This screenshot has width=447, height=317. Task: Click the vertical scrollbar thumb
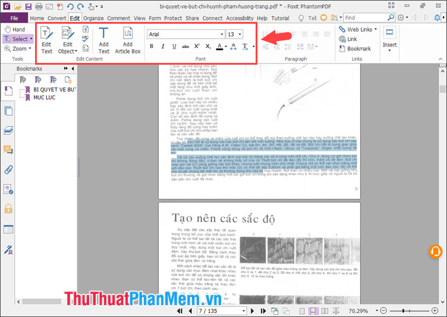442,89
